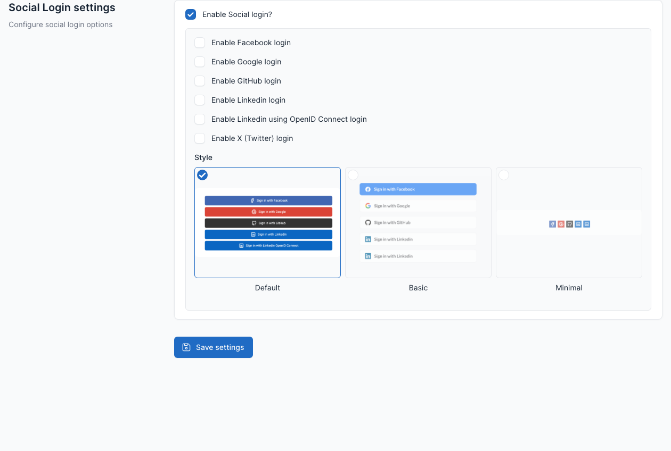
Task: Turn on Enable GitHub login
Action: [200, 81]
